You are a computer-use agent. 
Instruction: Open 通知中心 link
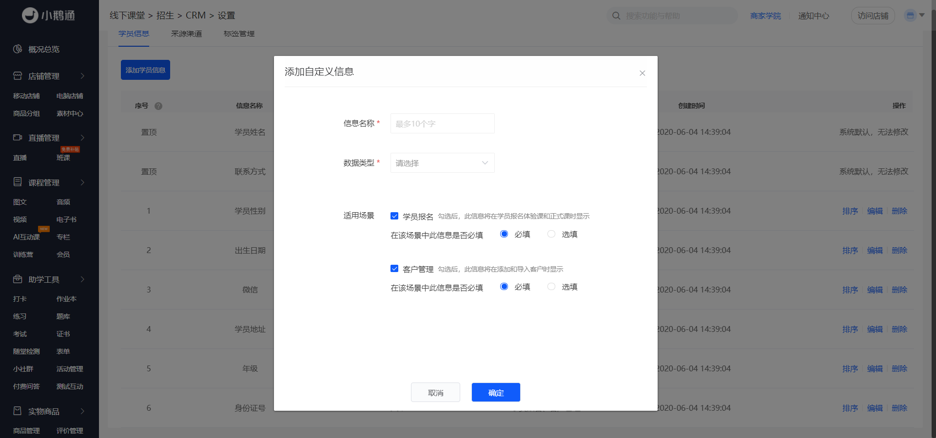pos(813,16)
